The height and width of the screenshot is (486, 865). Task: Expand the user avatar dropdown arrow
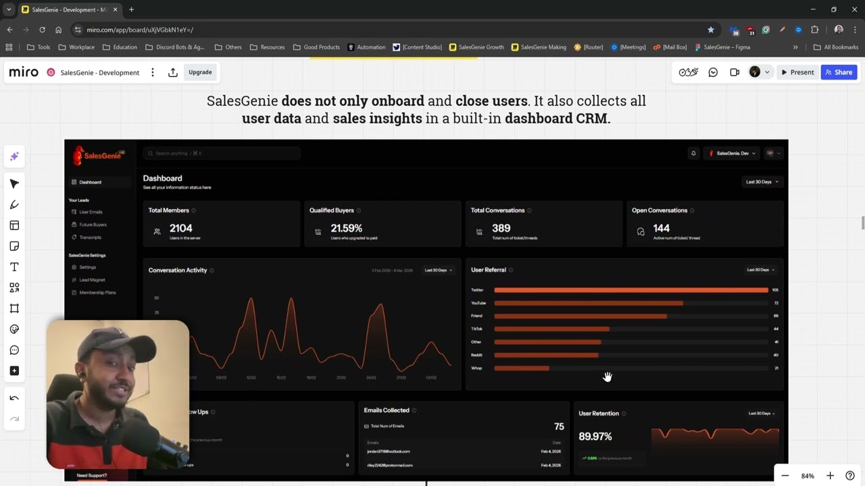coord(766,72)
